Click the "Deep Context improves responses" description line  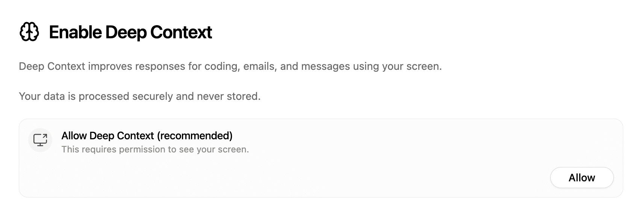pos(230,66)
